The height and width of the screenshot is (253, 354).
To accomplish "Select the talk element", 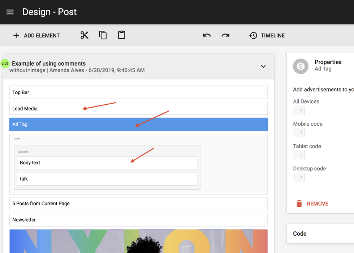I will 107,179.
